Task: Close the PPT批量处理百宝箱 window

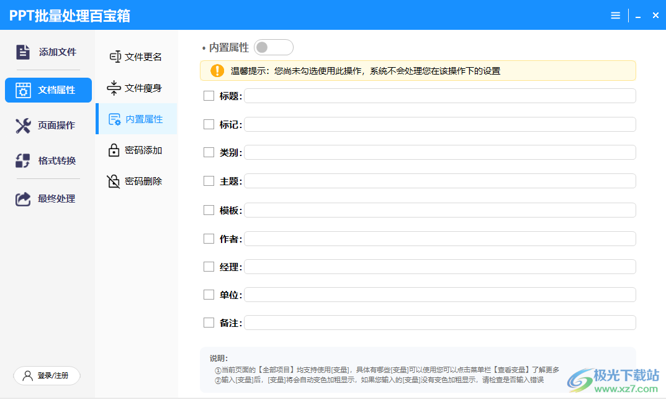Action: pos(655,16)
